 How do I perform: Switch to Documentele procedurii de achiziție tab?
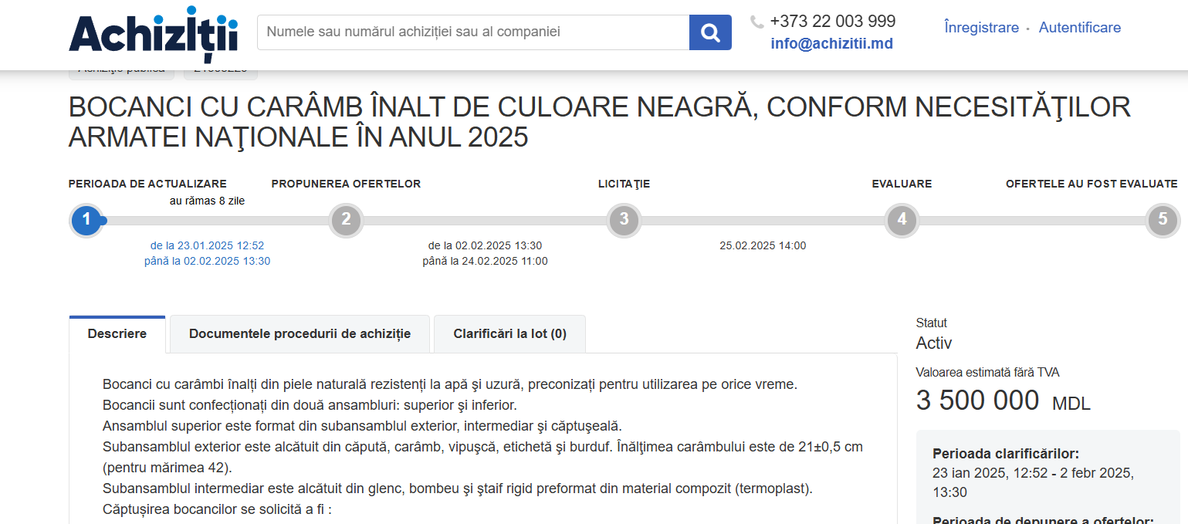point(300,334)
